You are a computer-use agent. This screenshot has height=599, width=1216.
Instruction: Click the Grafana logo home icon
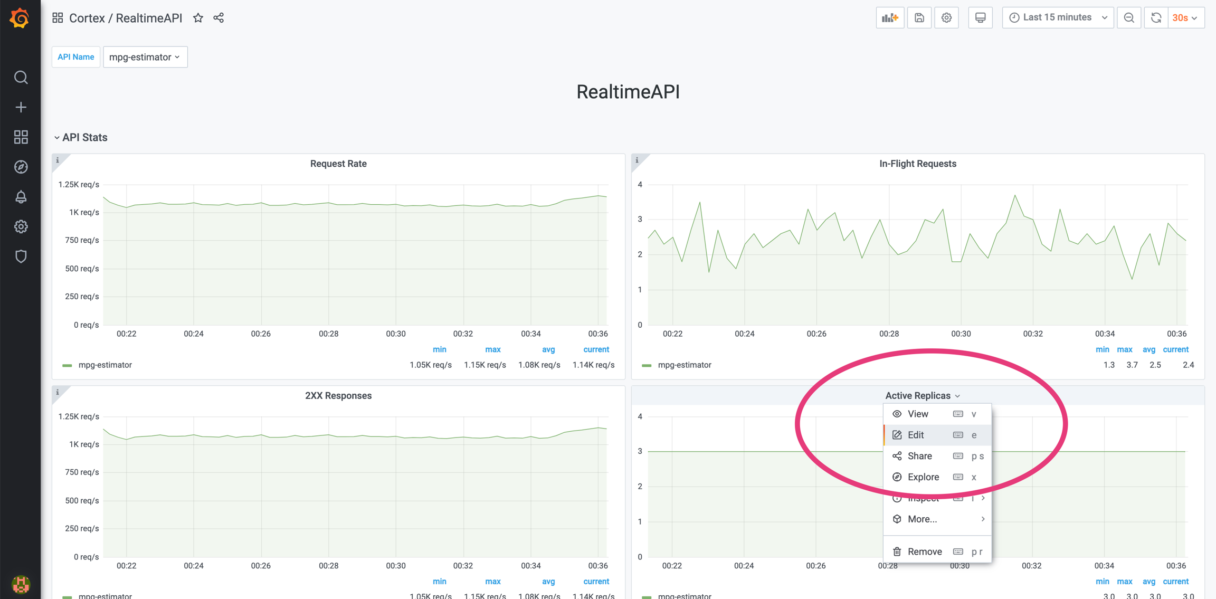pos(20,18)
